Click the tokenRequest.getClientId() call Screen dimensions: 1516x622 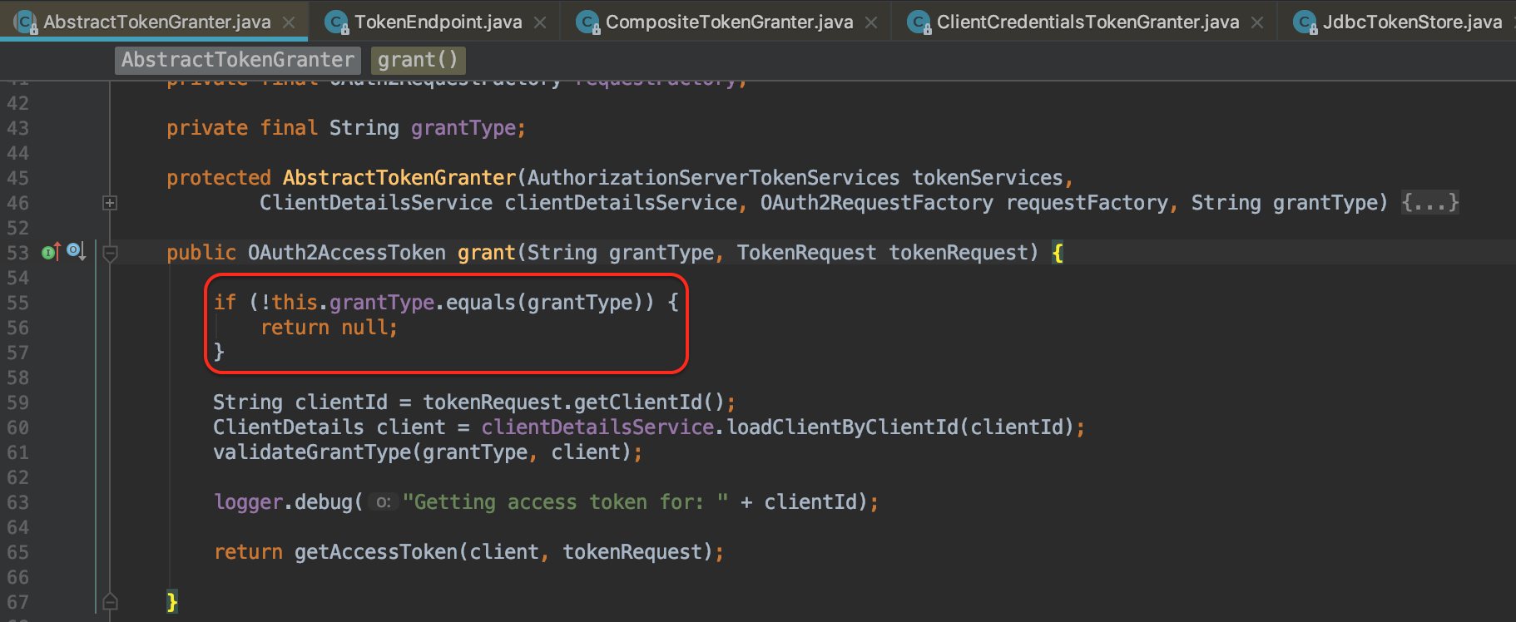coord(574,402)
